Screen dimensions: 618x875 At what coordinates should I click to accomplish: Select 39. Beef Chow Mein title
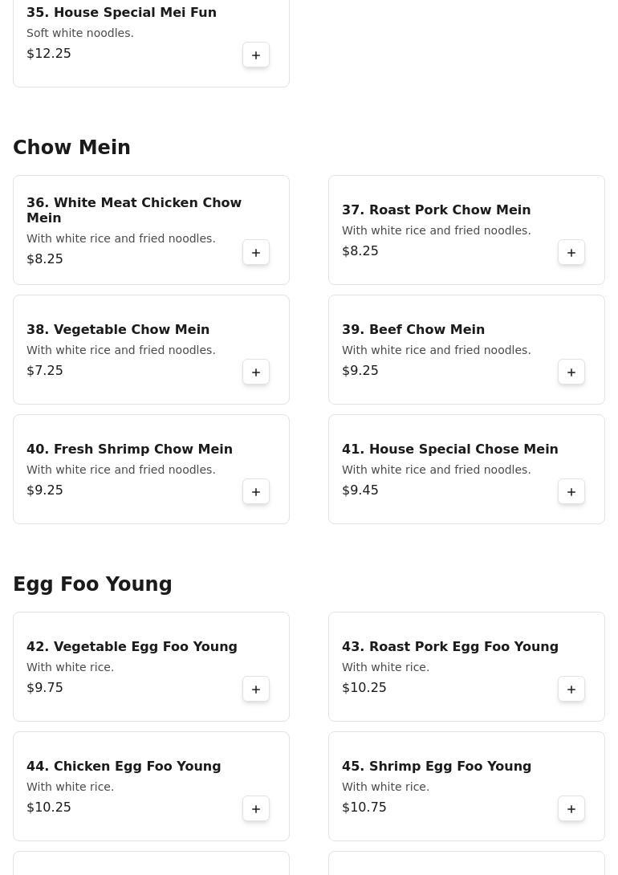click(413, 330)
